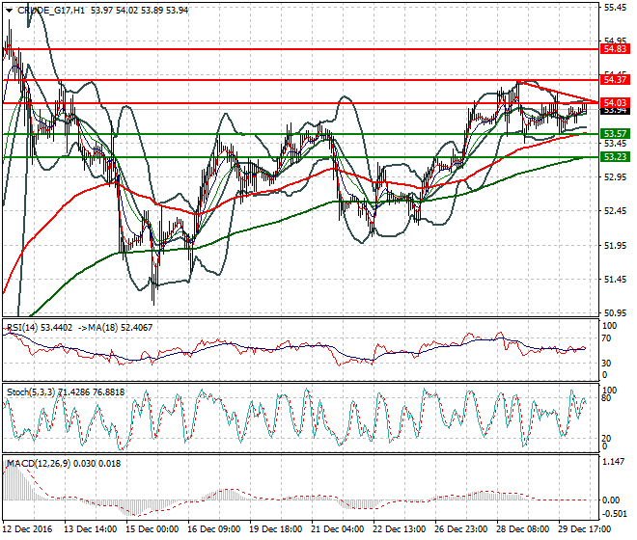Screen dimensions: 637x540
Task: Select the 54.83 red resistance level label
Action: click(x=615, y=49)
